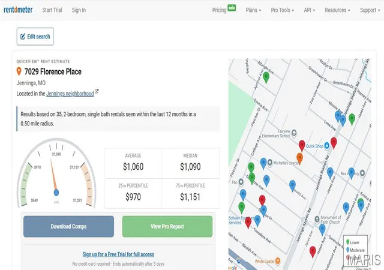
Task: Click the Download Comps button
Action: (x=68, y=226)
